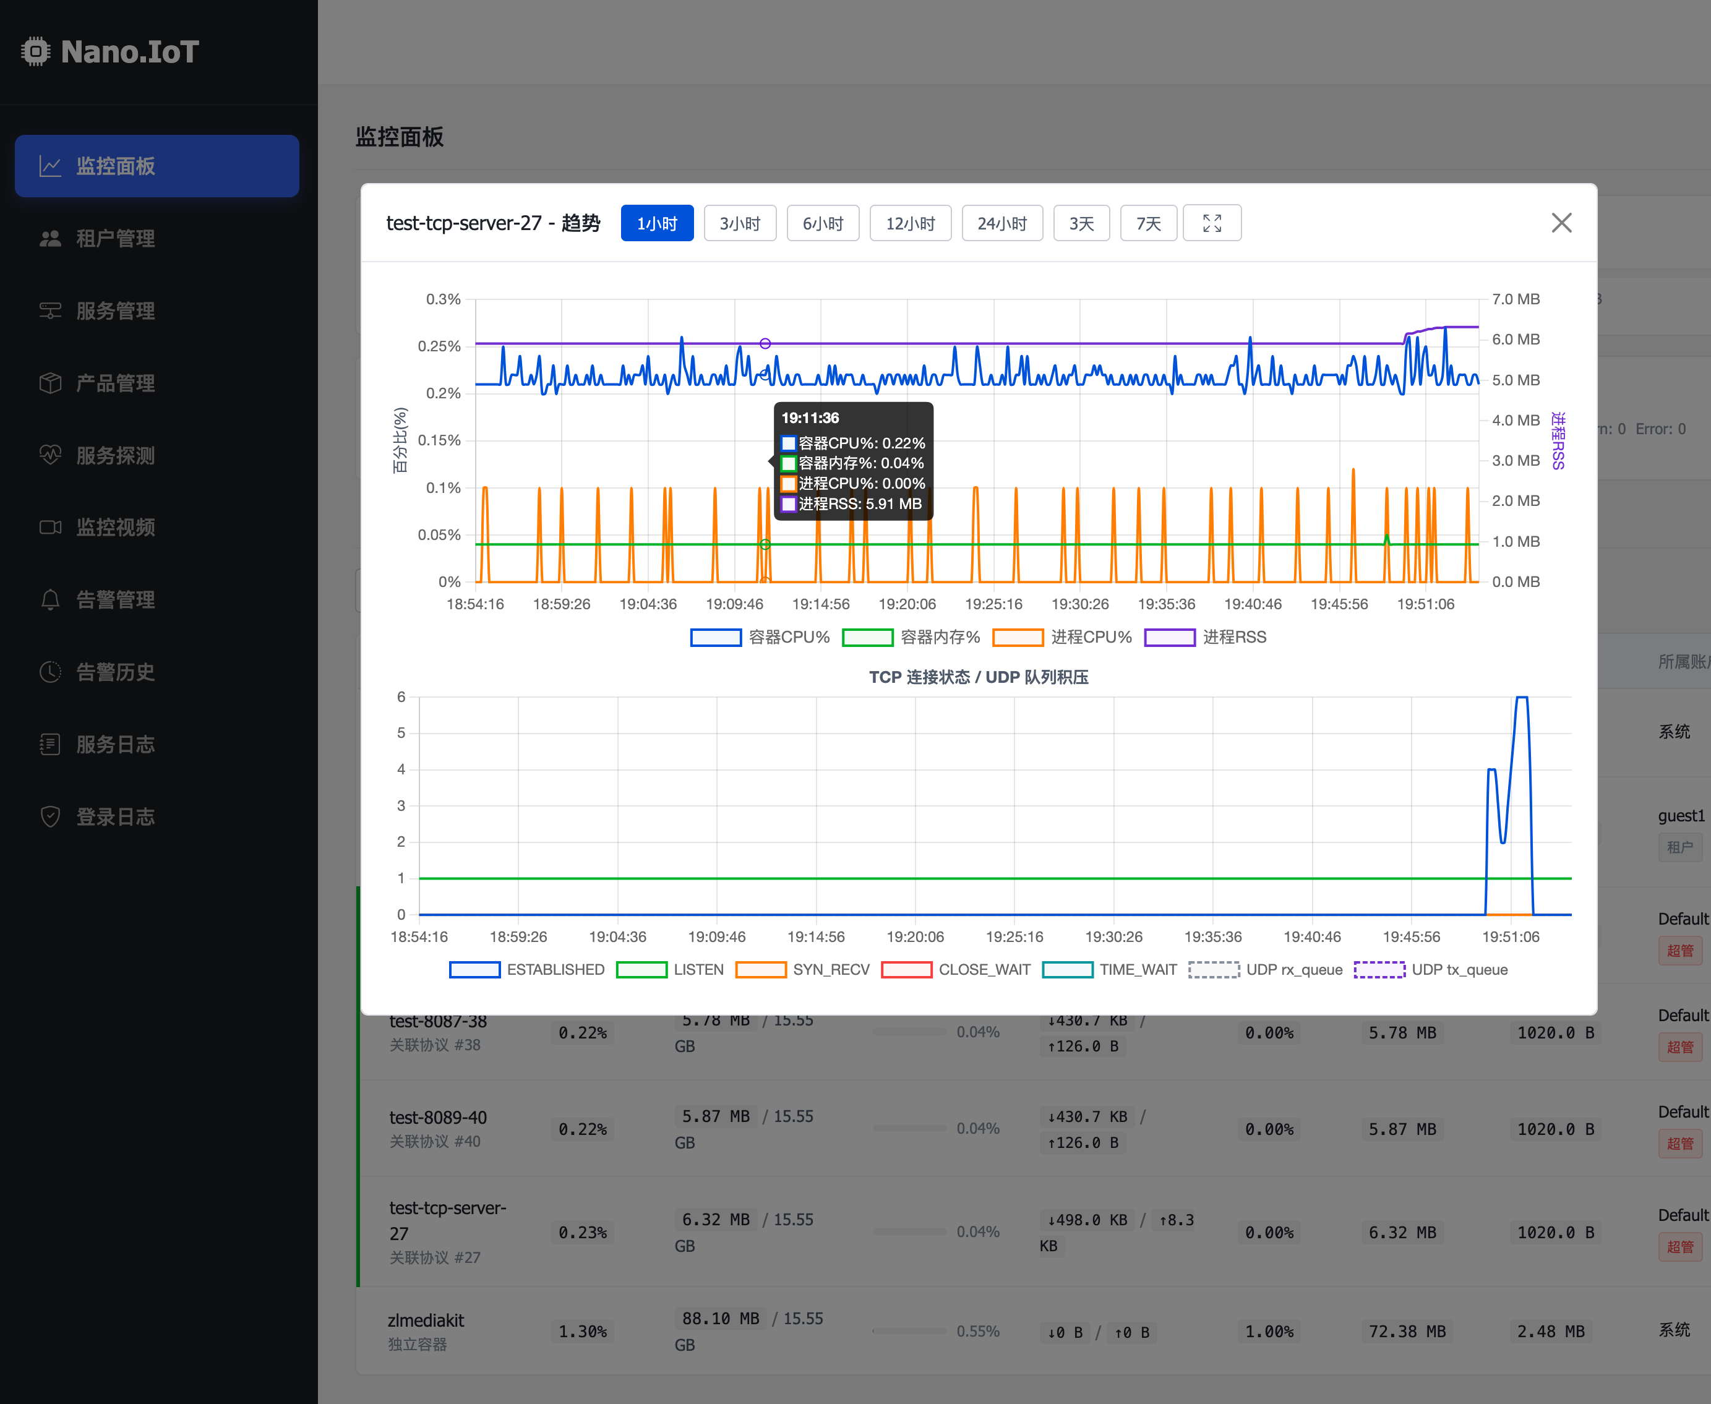Click the 19:11:36 data point on RSS line
This screenshot has width=1711, height=1404.
click(765, 344)
